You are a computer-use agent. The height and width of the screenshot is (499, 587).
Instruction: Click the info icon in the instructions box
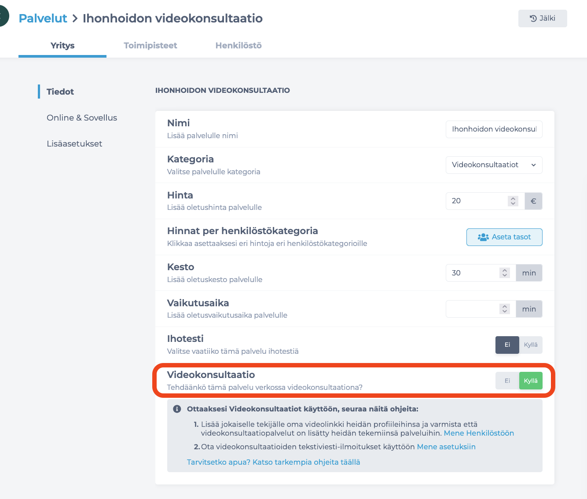(x=177, y=409)
